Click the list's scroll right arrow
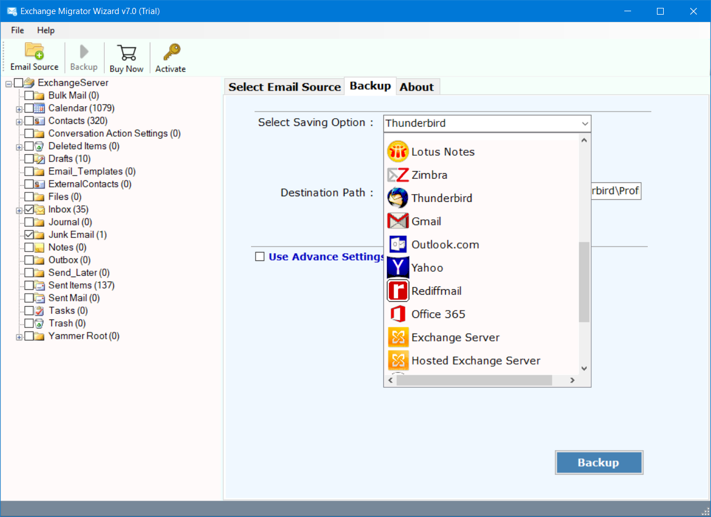This screenshot has height=517, width=711. tap(572, 380)
